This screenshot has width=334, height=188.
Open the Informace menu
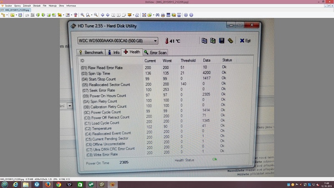[x=71, y=6]
